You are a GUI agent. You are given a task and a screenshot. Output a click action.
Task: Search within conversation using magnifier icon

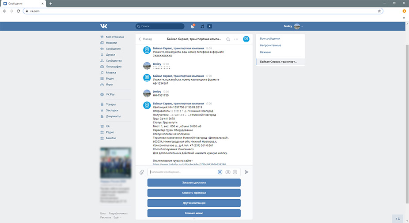click(228, 39)
